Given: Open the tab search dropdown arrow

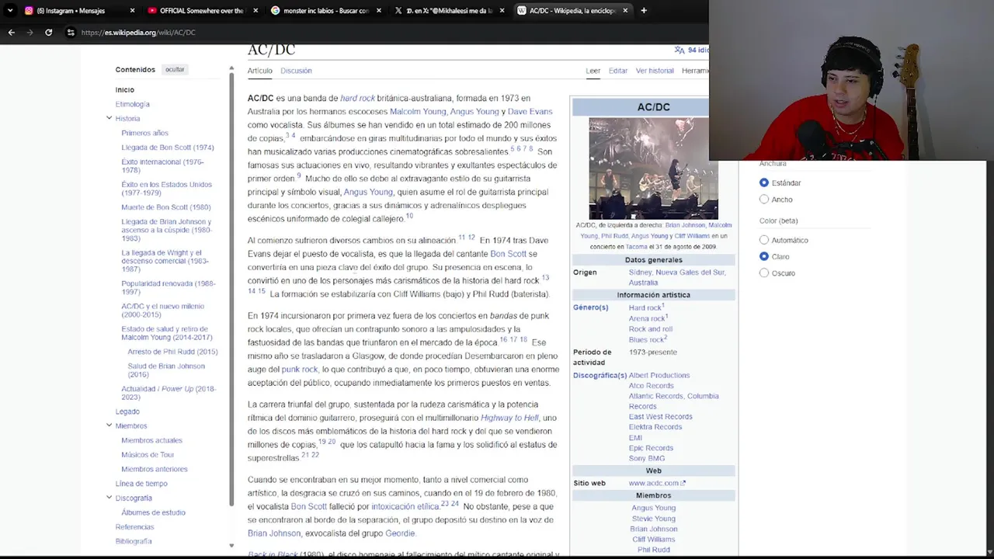Looking at the screenshot, I should (x=10, y=11).
